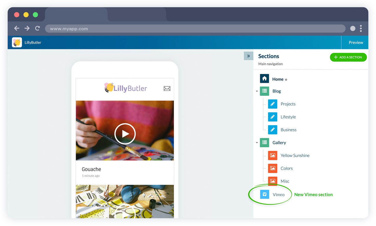Collapse the Blog section tree

pyautogui.click(x=257, y=91)
